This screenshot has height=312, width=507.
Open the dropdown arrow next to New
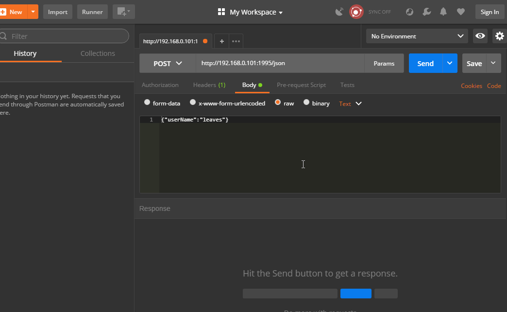pos(33,12)
